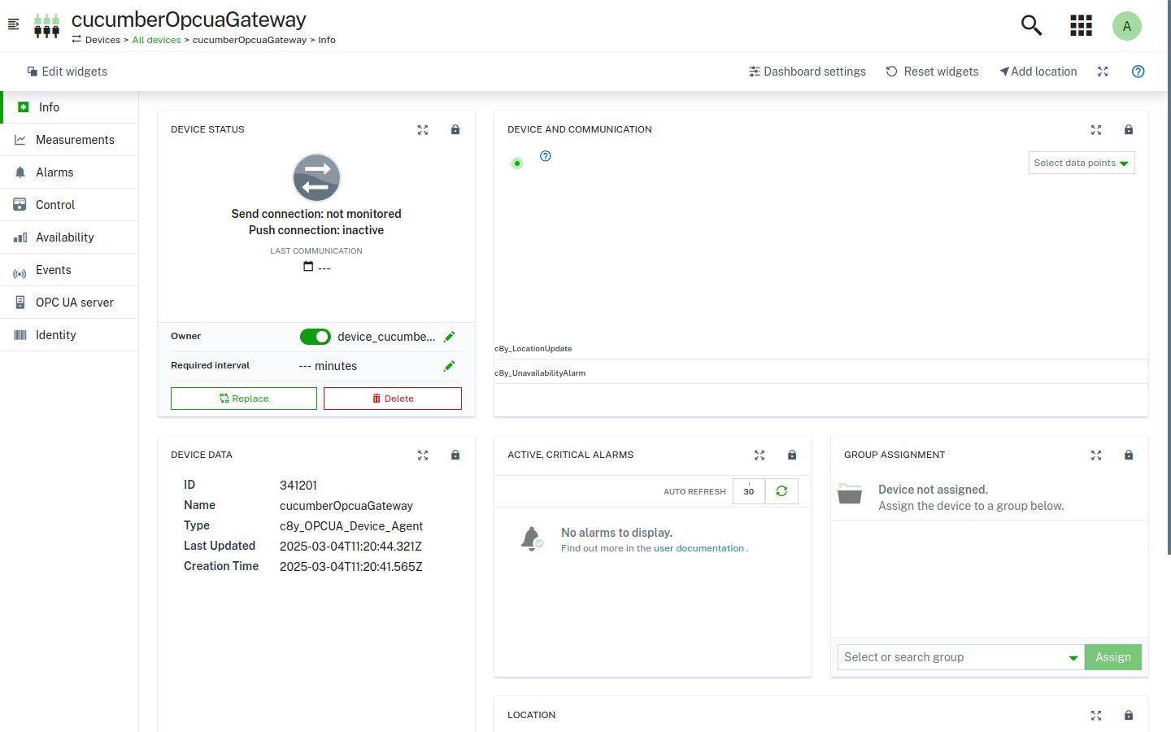Unlock the Active Critical Alarms widget
The height and width of the screenshot is (732, 1171).
[791, 455]
